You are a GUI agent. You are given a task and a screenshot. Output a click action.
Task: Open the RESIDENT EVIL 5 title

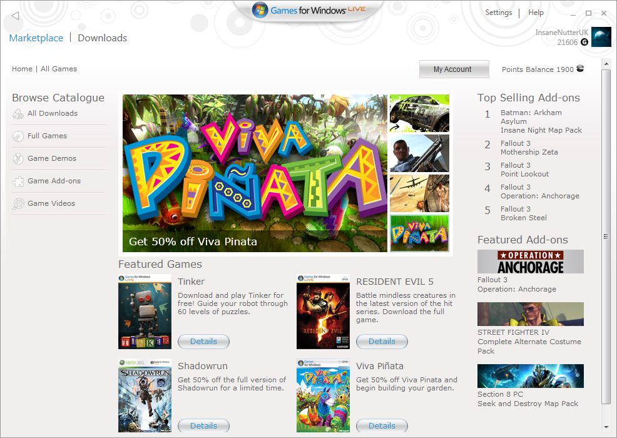tap(395, 282)
